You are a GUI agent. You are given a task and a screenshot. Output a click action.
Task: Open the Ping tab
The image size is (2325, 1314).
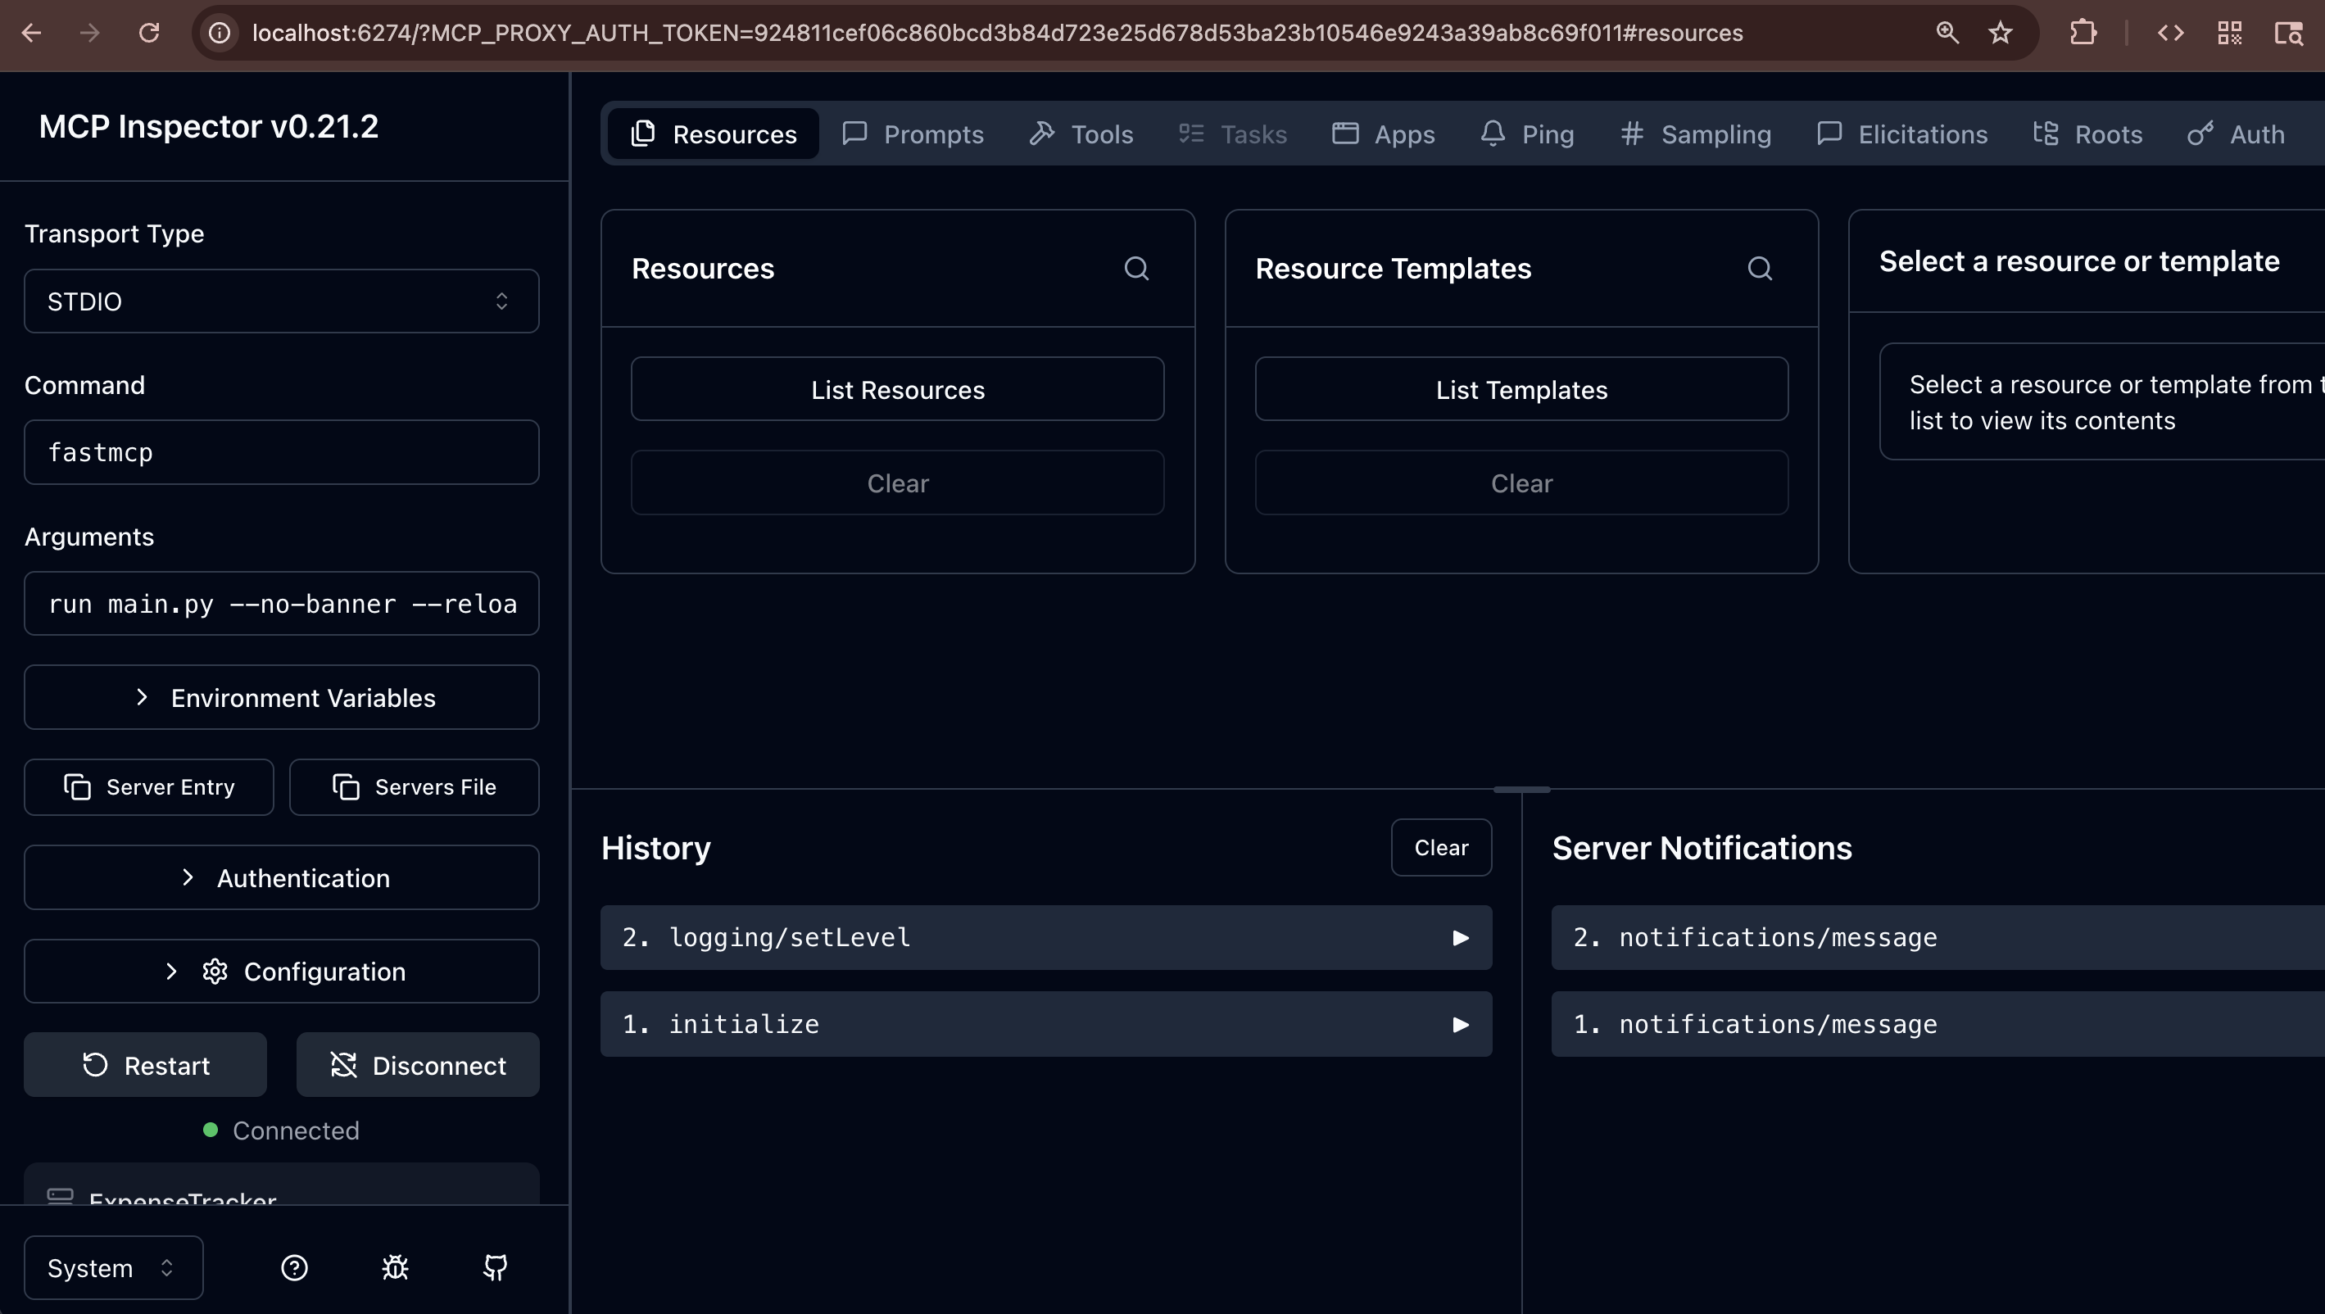point(1527,134)
